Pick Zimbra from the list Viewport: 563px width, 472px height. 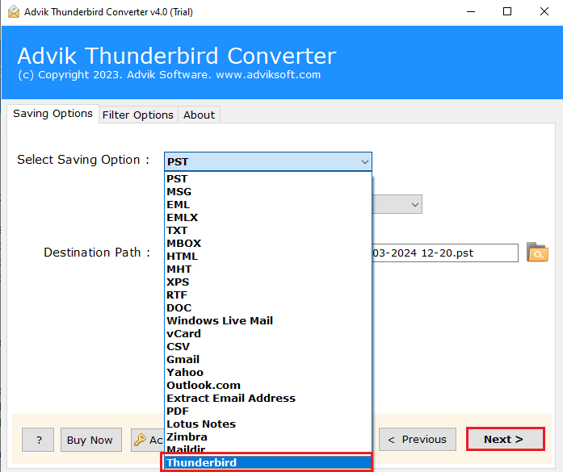pyautogui.click(x=268, y=436)
